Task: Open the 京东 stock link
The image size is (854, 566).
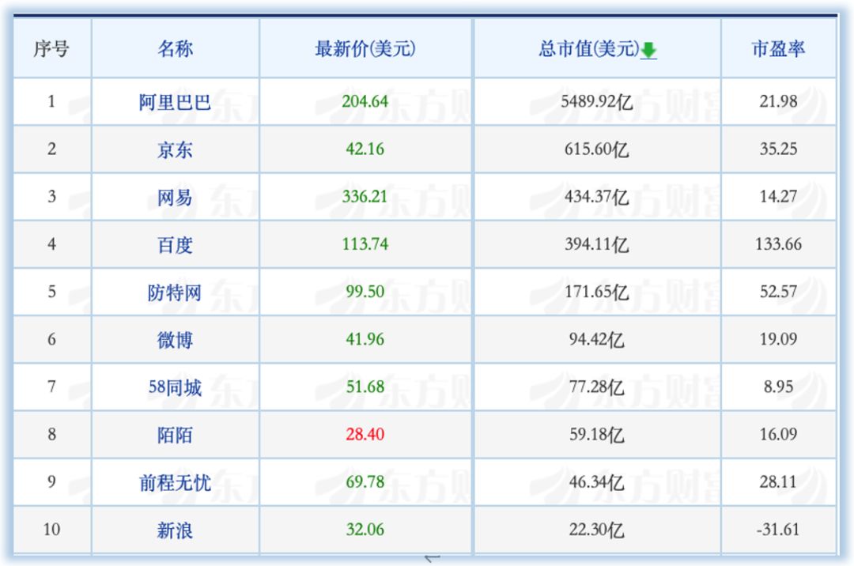Action: tap(175, 149)
